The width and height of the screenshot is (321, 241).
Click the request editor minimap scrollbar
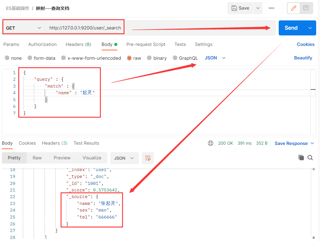(x=313, y=102)
